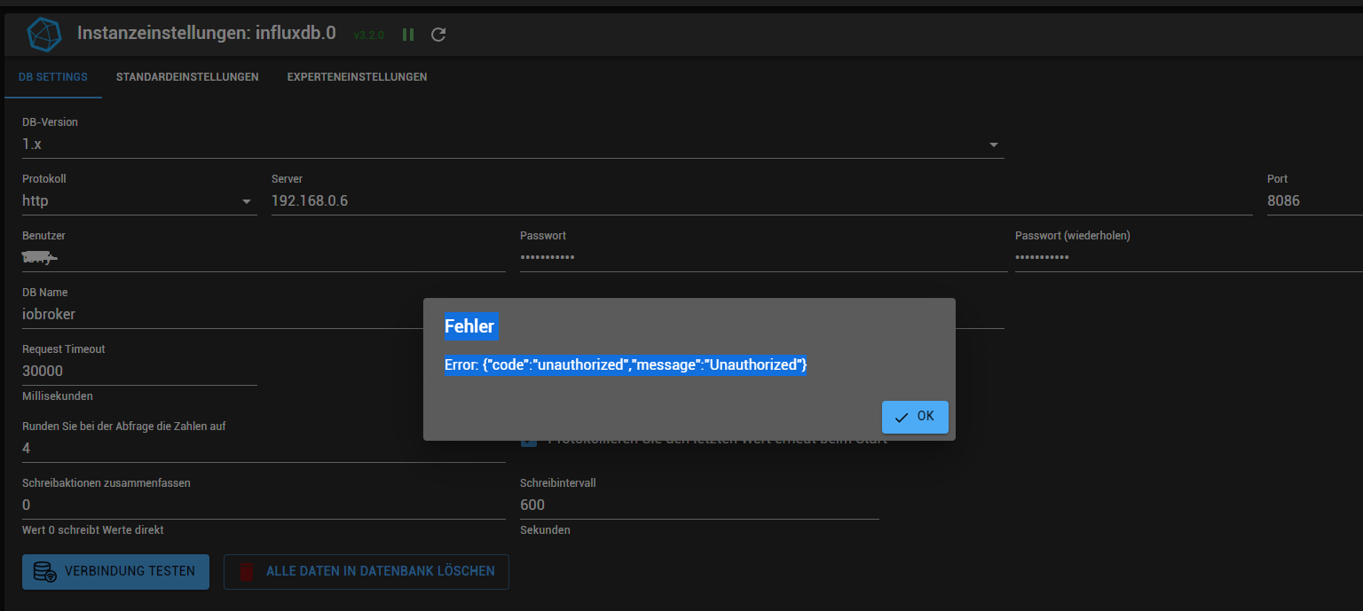Switch to Standardeinstellungen tab
This screenshot has width=1363, height=611.
[187, 77]
